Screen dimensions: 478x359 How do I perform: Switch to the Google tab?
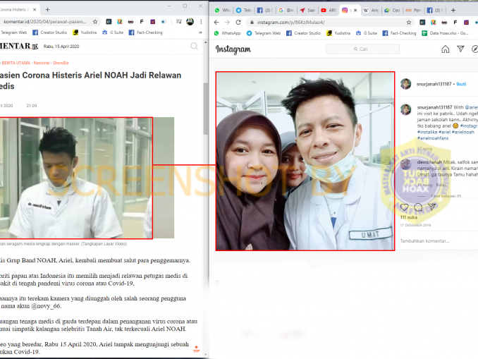tap(286, 11)
